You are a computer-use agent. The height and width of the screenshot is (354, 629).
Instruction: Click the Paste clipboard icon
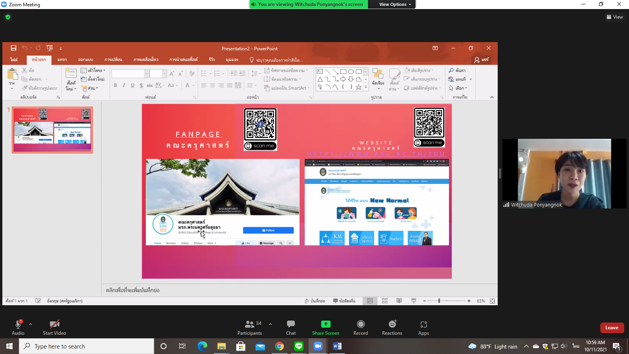(13, 74)
